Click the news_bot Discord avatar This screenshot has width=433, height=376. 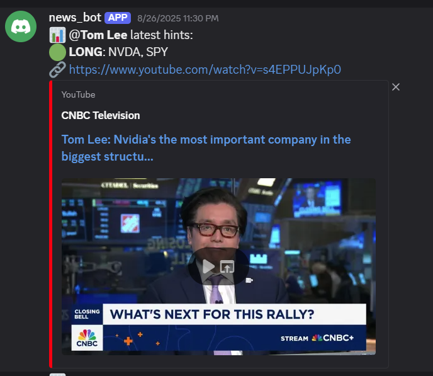(x=21, y=26)
